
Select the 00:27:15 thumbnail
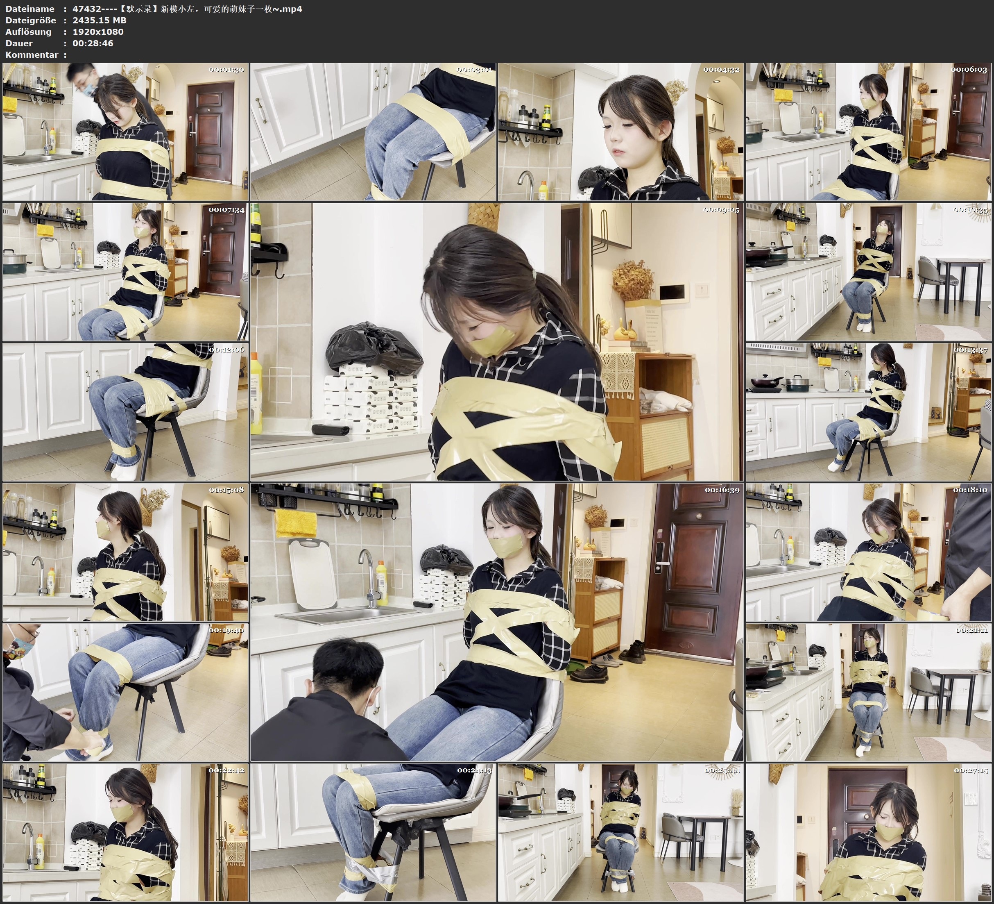[869, 832]
